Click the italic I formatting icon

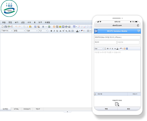pyautogui.click(x=54, y=31)
